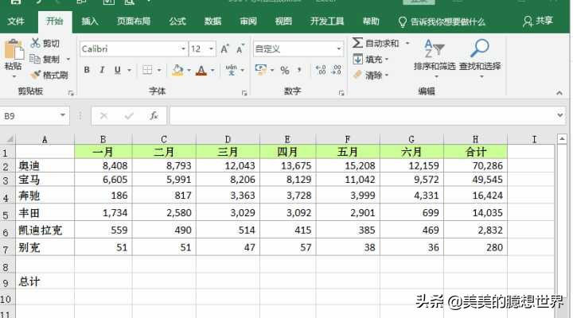573x318 pixels.
Task: Switch to the View (视图) tab
Action: click(x=283, y=21)
